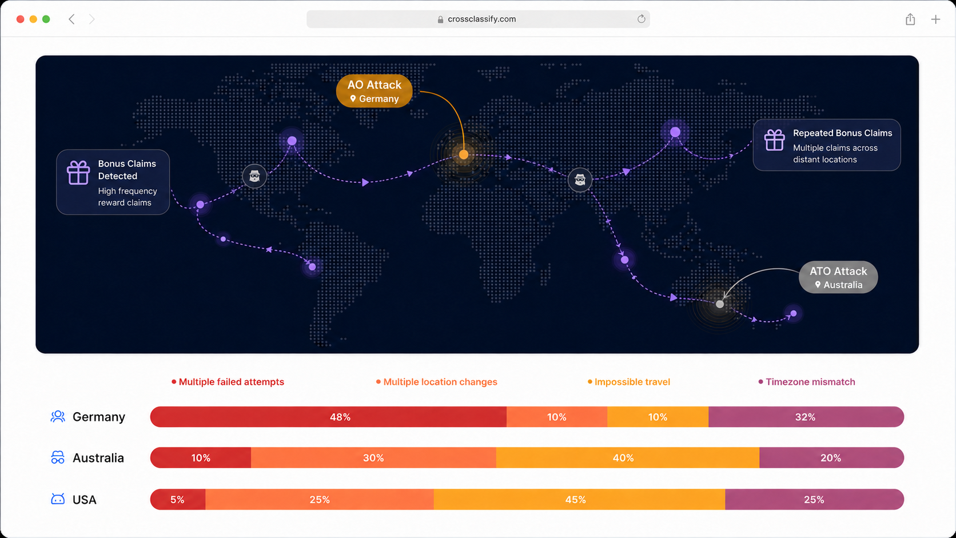Add a new tab with the plus icon
This screenshot has height=538, width=956.
coord(935,19)
